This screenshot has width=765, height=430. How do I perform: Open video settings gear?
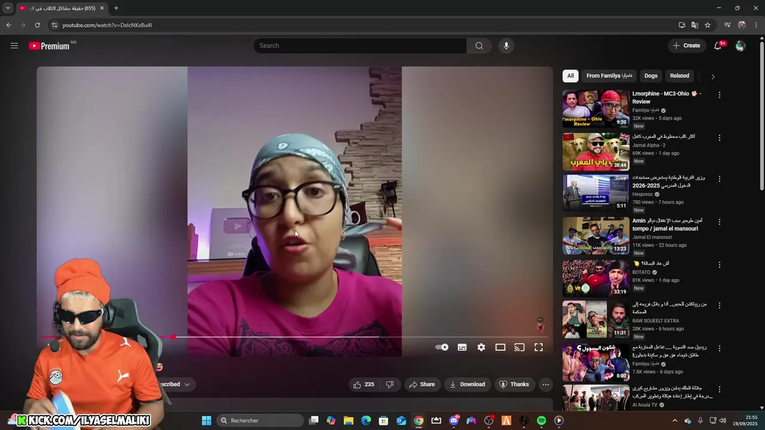481,347
